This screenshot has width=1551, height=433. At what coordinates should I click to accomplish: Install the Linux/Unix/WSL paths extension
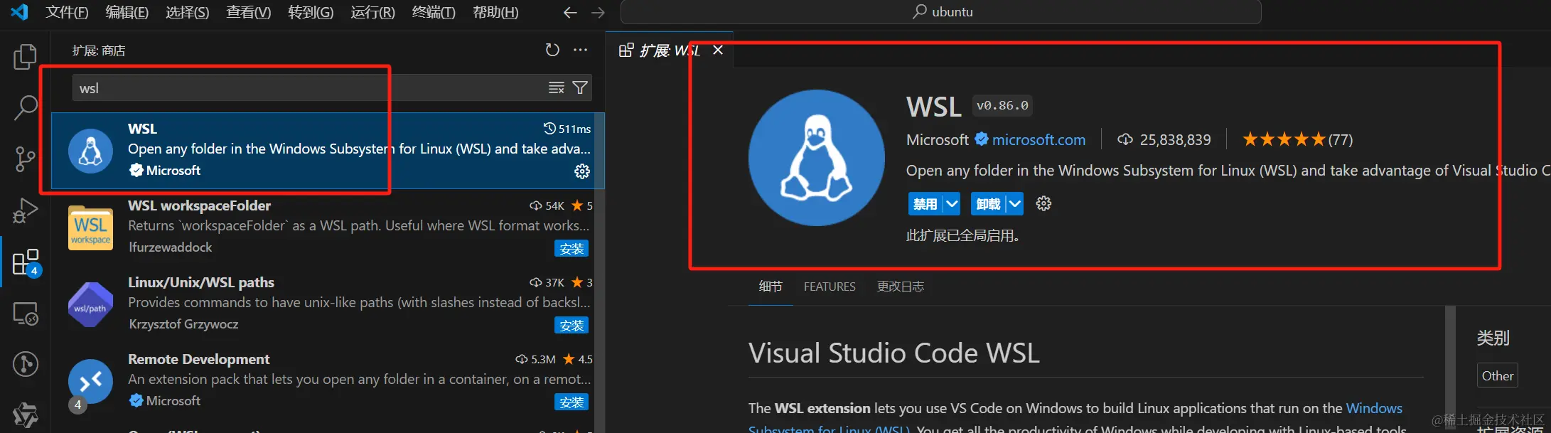(571, 325)
